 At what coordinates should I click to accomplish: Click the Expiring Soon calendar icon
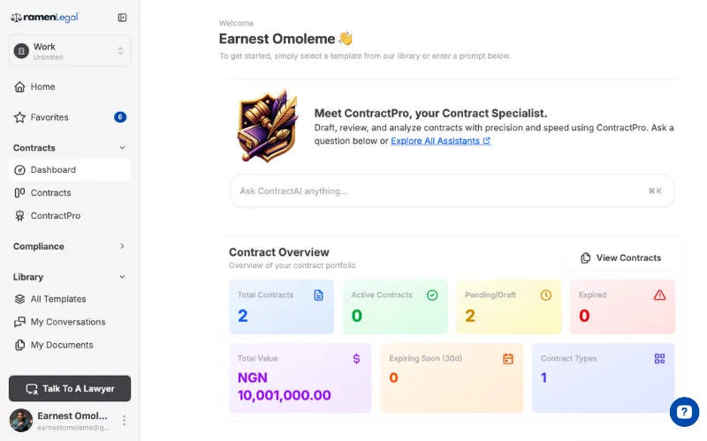point(508,359)
